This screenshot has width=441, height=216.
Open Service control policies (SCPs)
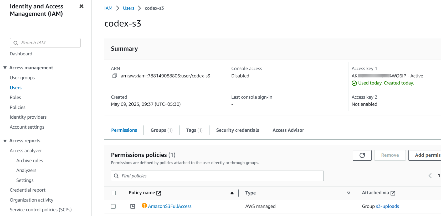pos(41,210)
